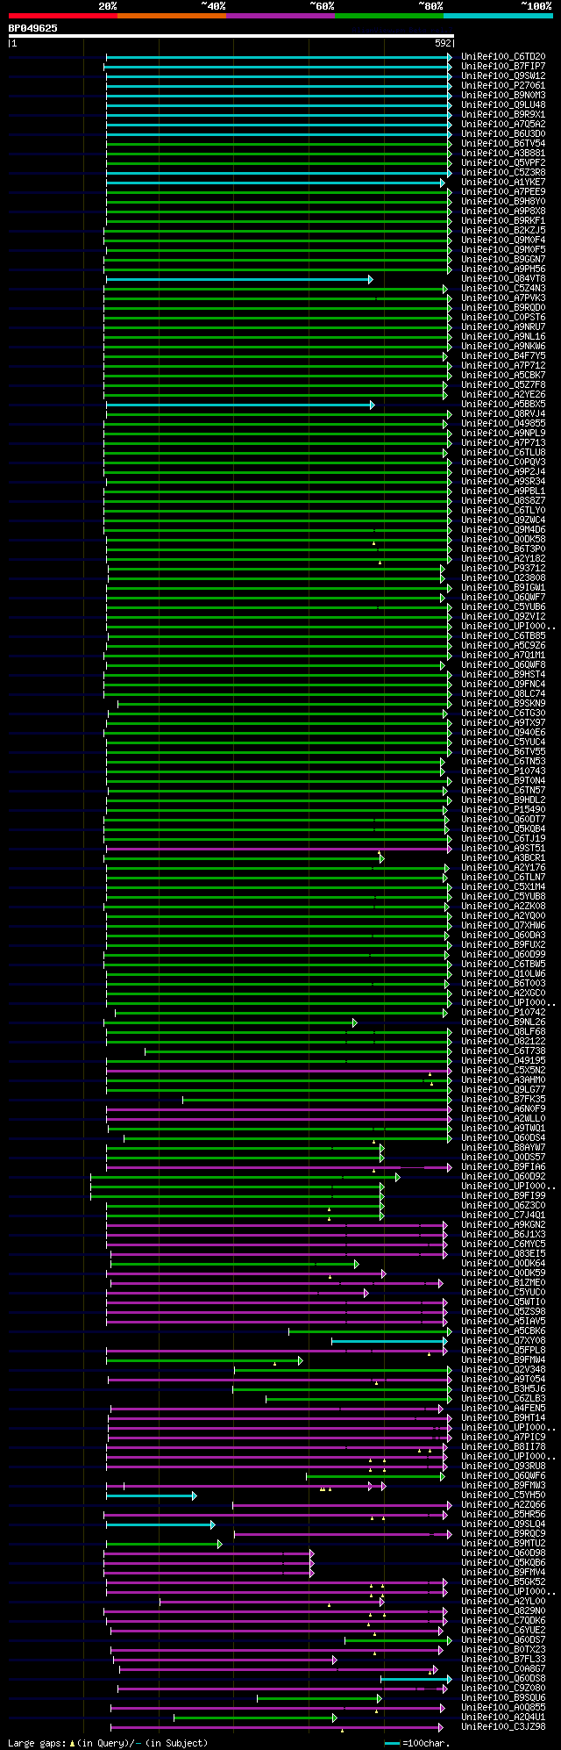Select the UniRef100_C5Z3R8 label
561x1750 pixels.
tap(503, 173)
